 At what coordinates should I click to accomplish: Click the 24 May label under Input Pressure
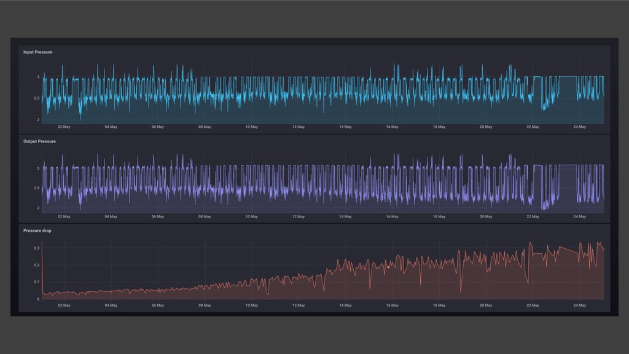click(579, 127)
